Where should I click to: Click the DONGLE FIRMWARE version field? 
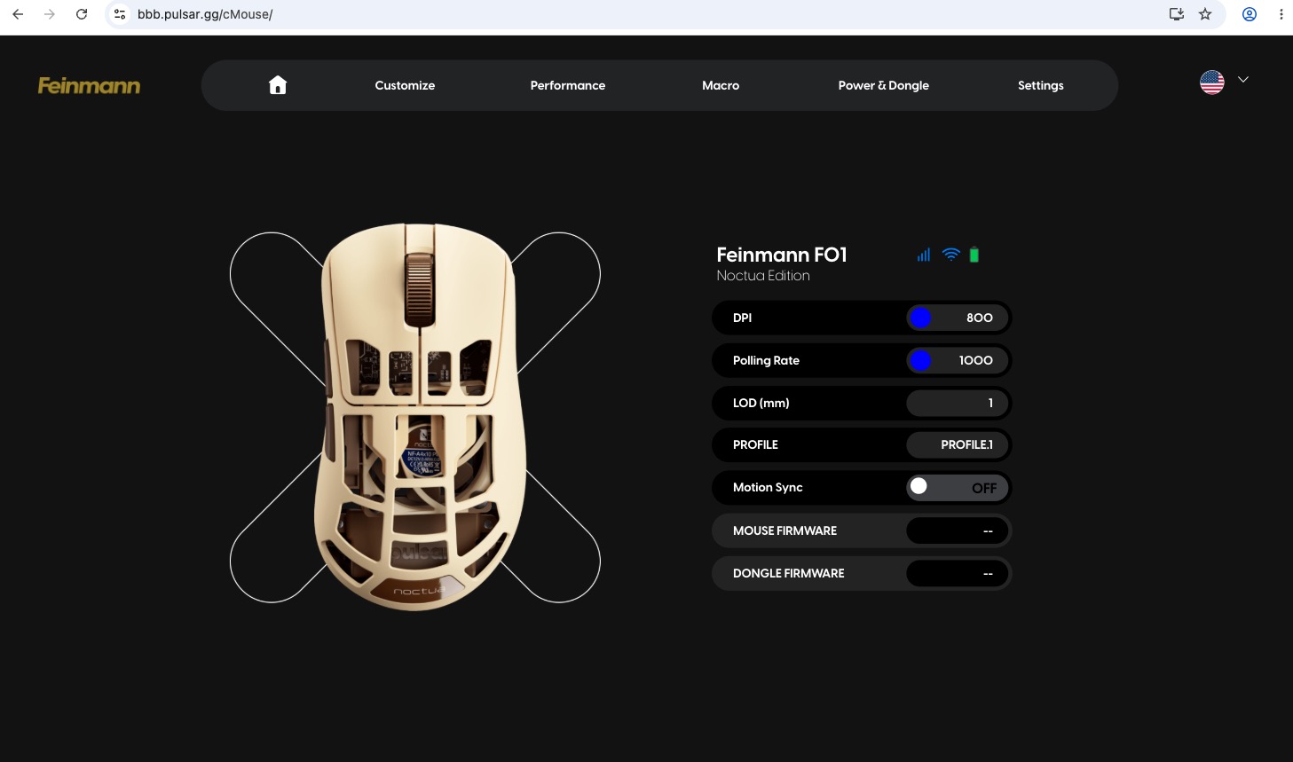[x=958, y=573]
